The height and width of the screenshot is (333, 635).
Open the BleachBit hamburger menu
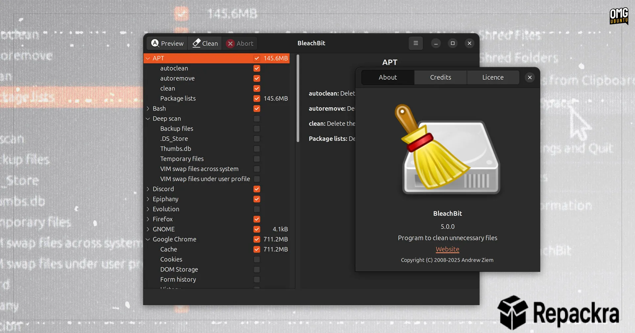click(416, 43)
